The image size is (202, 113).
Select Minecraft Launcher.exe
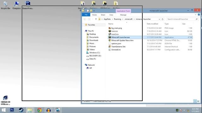click(150, 37)
